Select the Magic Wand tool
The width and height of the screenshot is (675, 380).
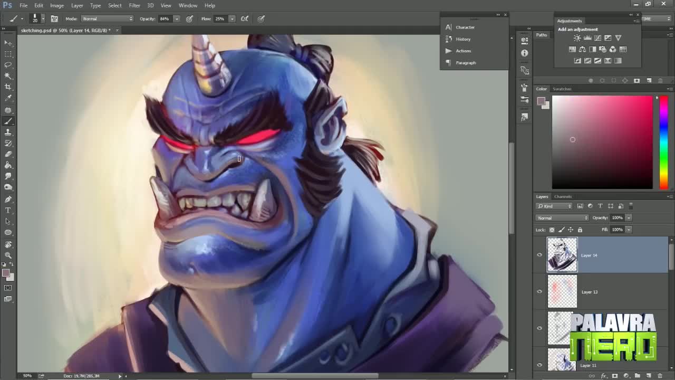click(8, 76)
